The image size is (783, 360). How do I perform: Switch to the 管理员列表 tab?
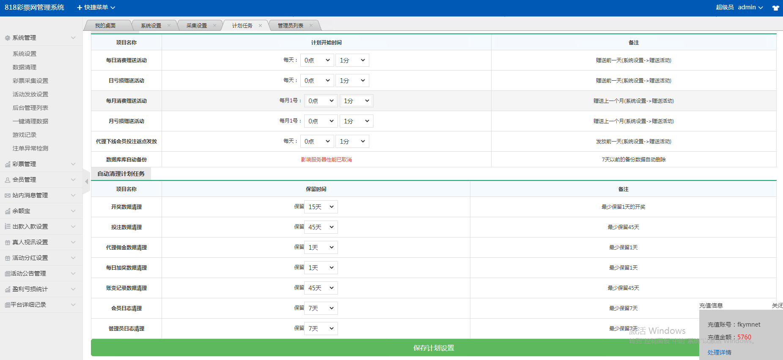(x=290, y=26)
